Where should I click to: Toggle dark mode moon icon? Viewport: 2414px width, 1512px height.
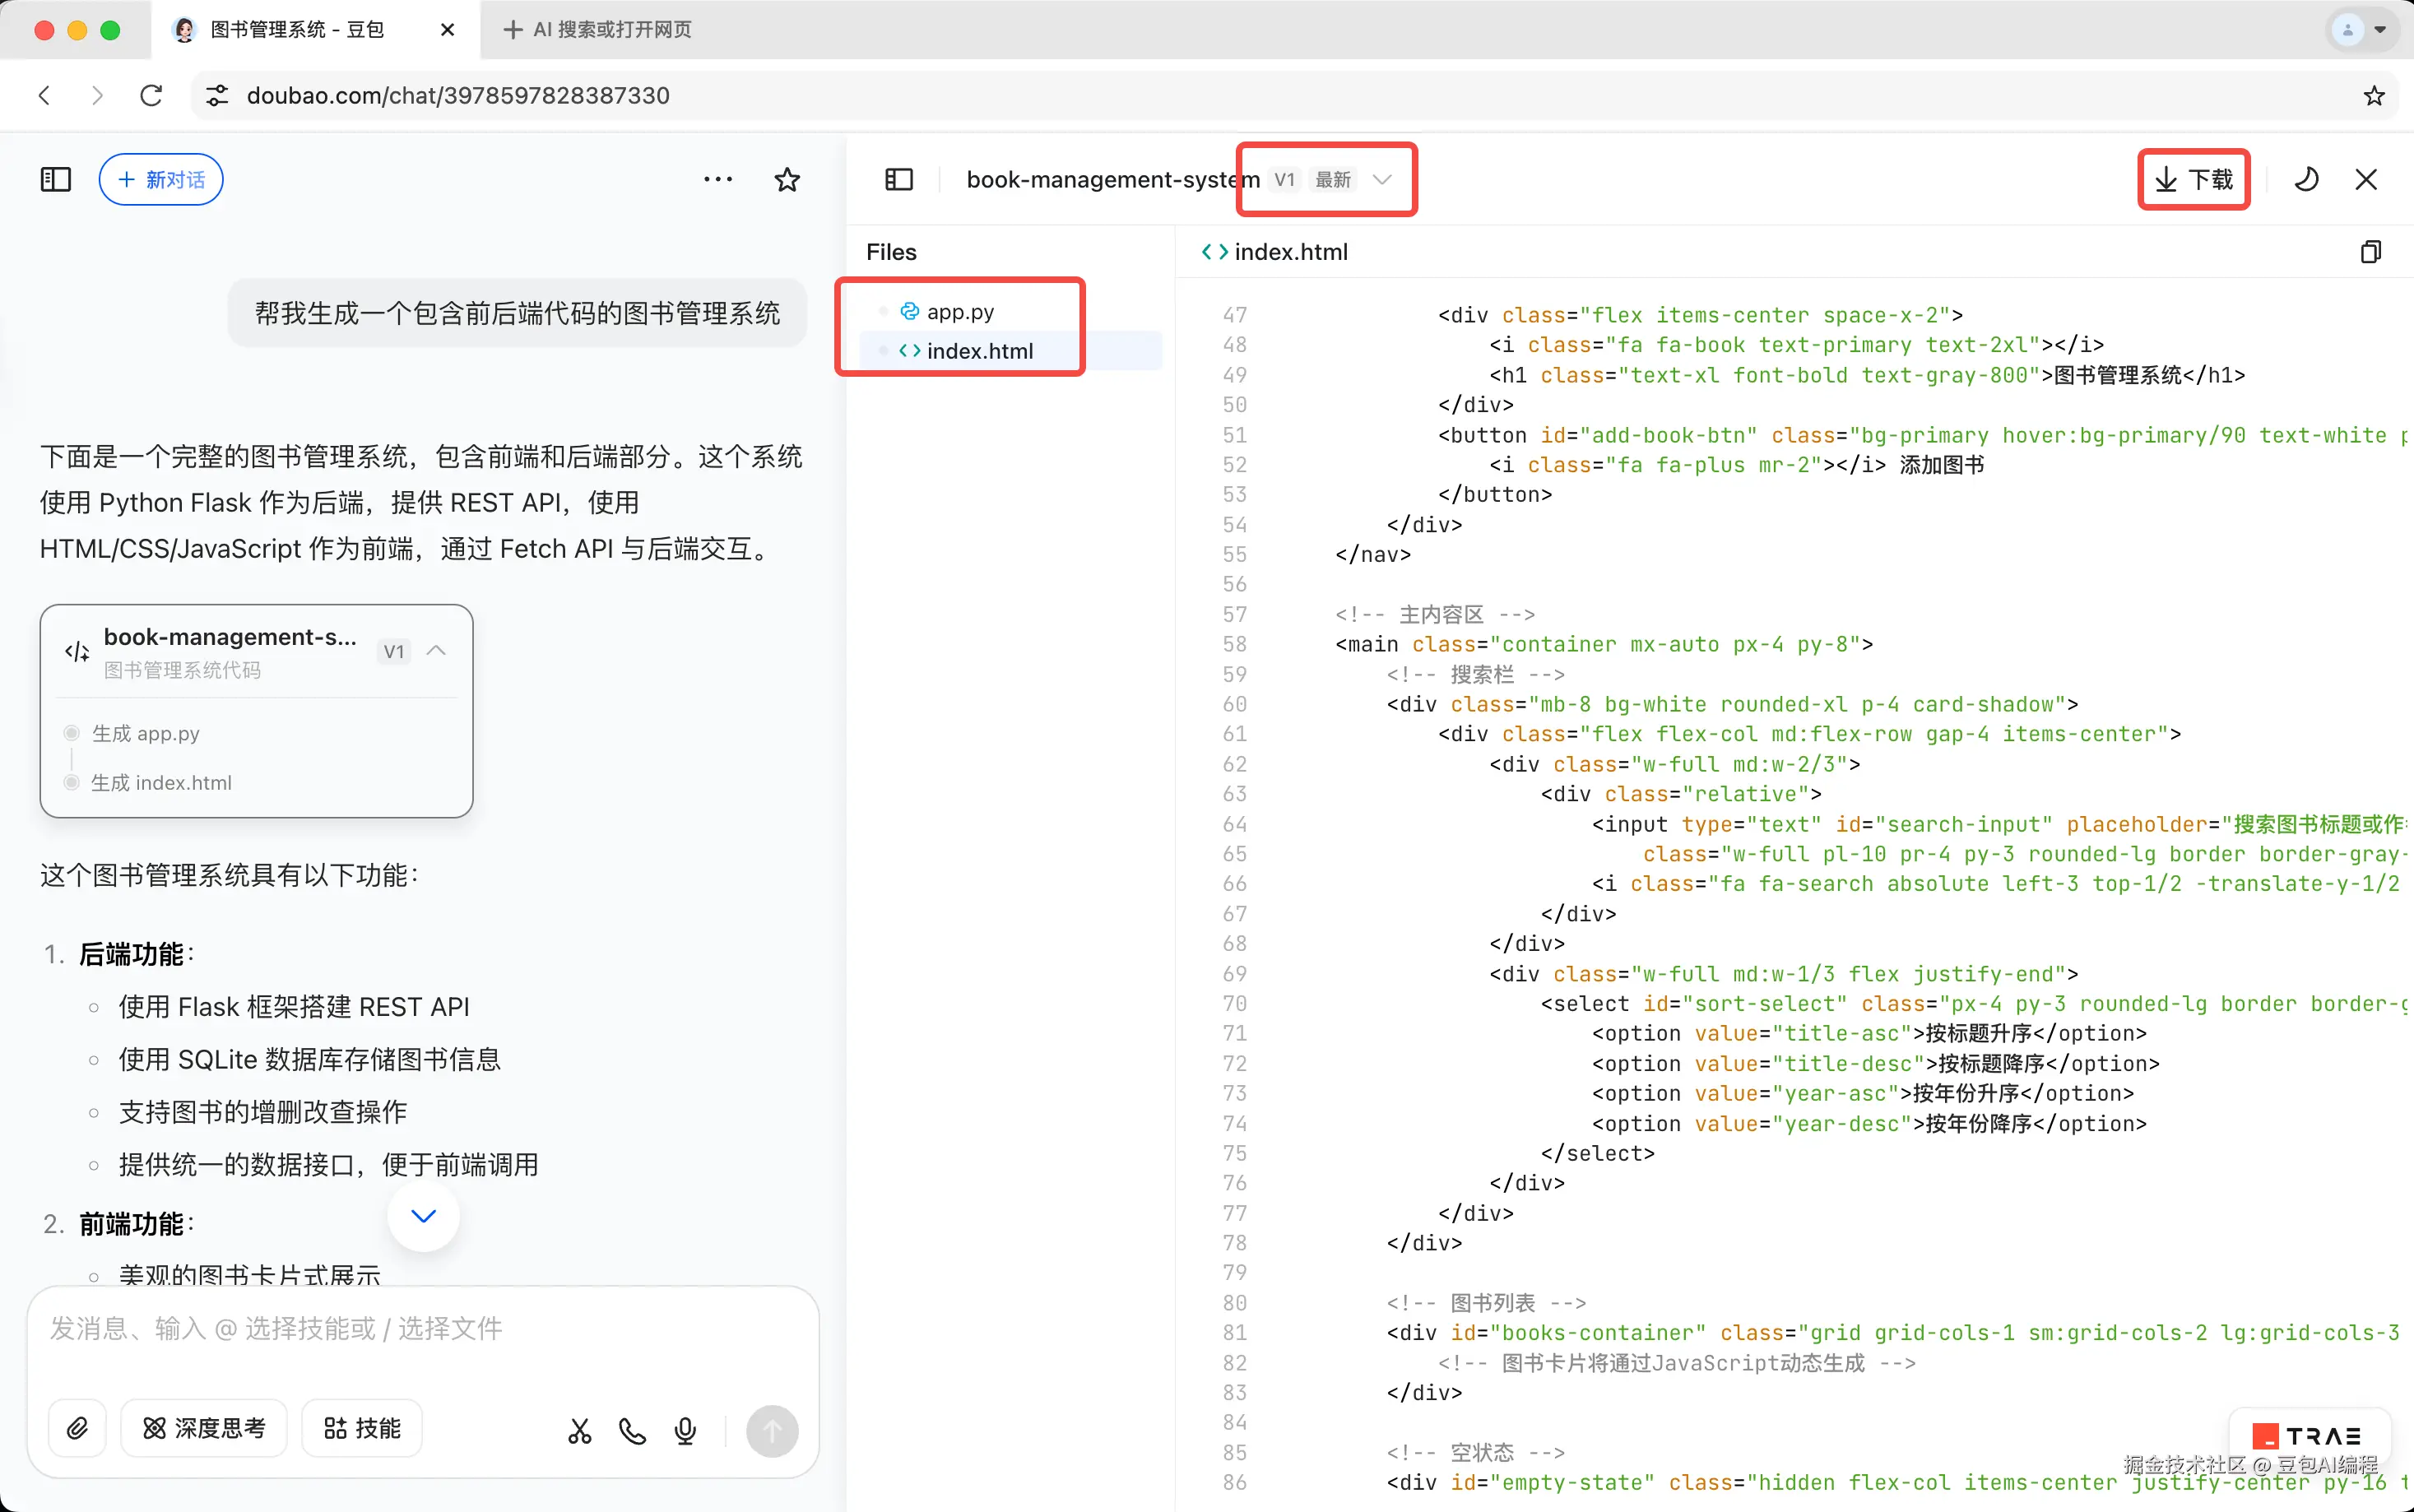point(2306,180)
